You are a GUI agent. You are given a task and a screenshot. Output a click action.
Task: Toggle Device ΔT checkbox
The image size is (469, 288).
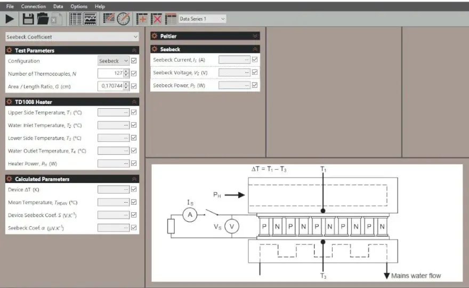pyautogui.click(x=134, y=189)
